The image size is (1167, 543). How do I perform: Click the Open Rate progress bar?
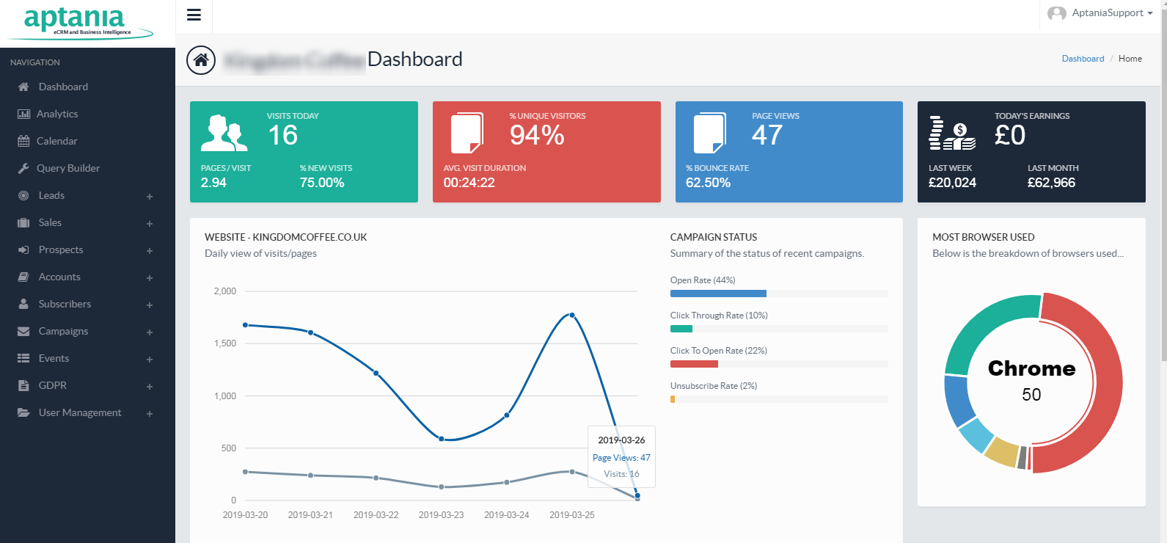tap(778, 294)
